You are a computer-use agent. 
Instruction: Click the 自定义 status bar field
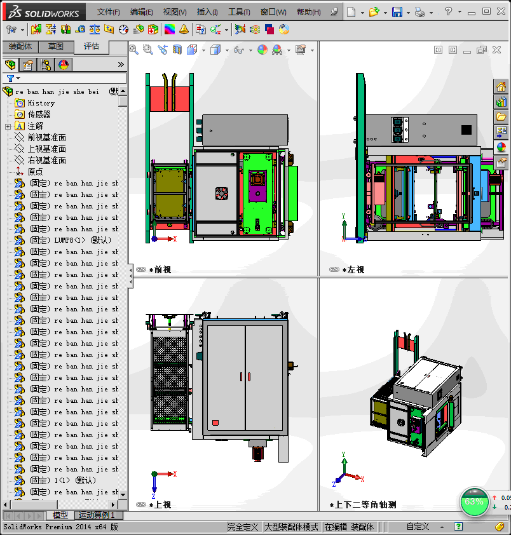(418, 527)
